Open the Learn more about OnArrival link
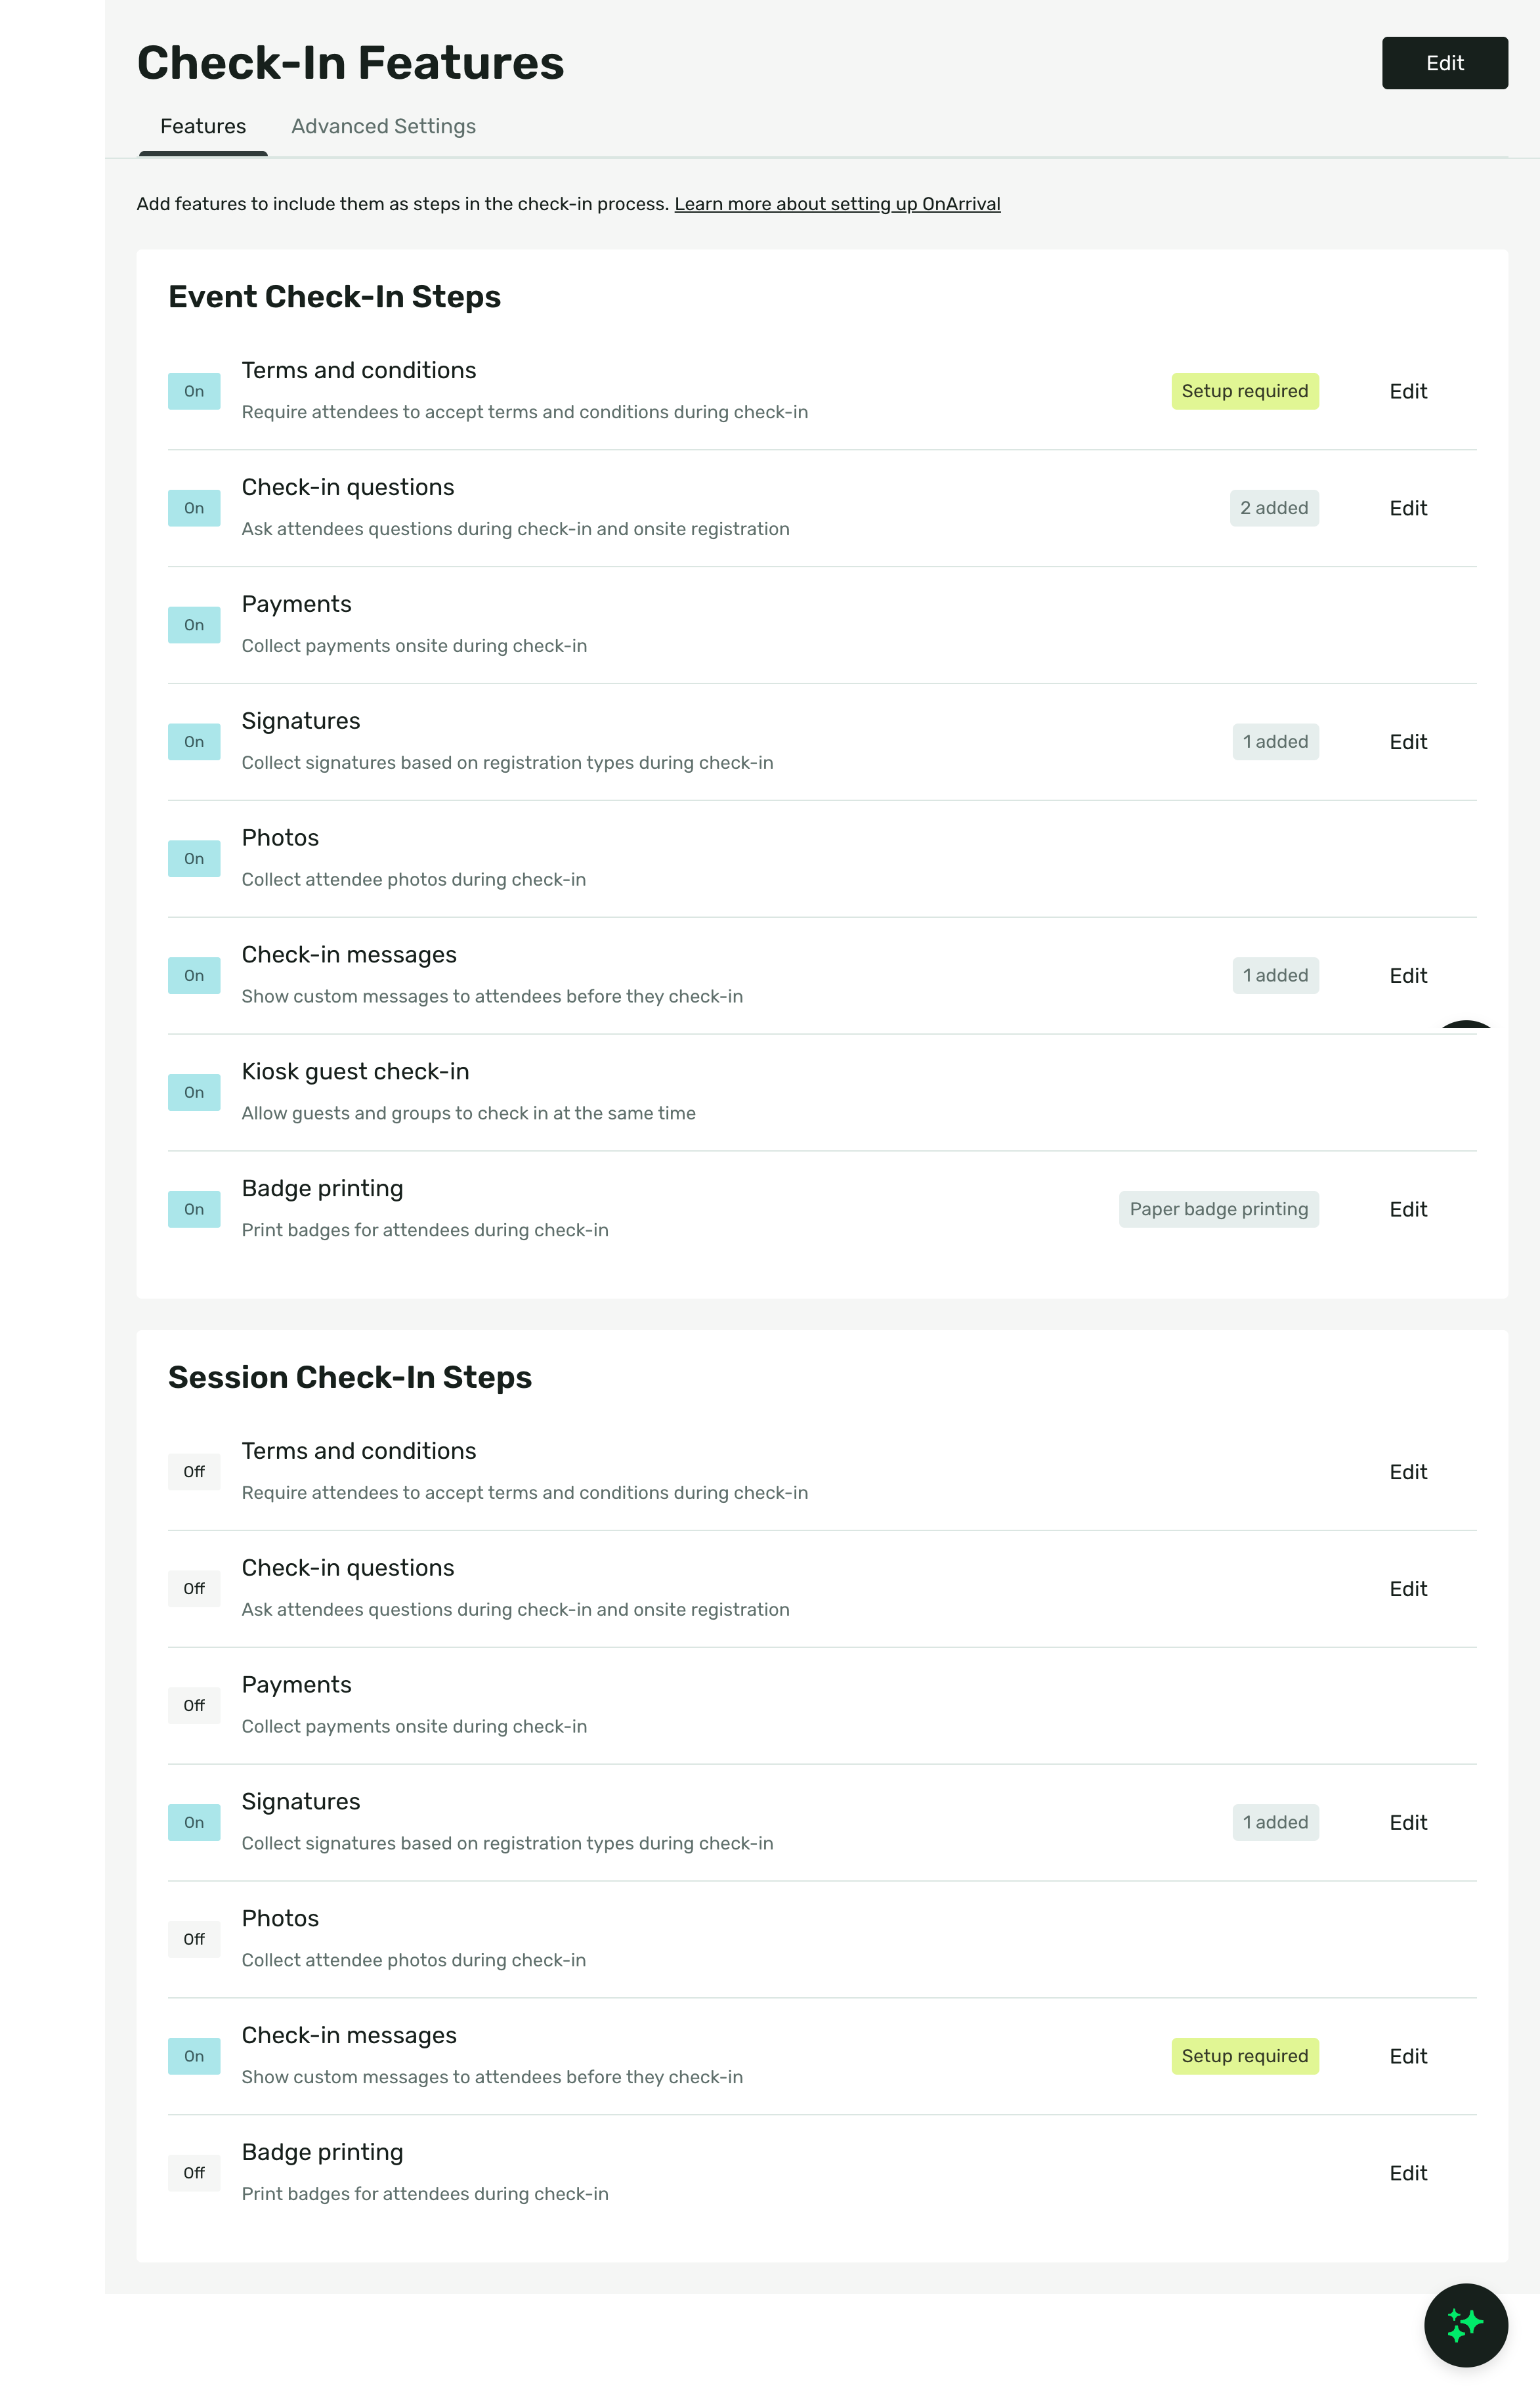Image resolution: width=1540 pixels, height=2399 pixels. (x=837, y=204)
